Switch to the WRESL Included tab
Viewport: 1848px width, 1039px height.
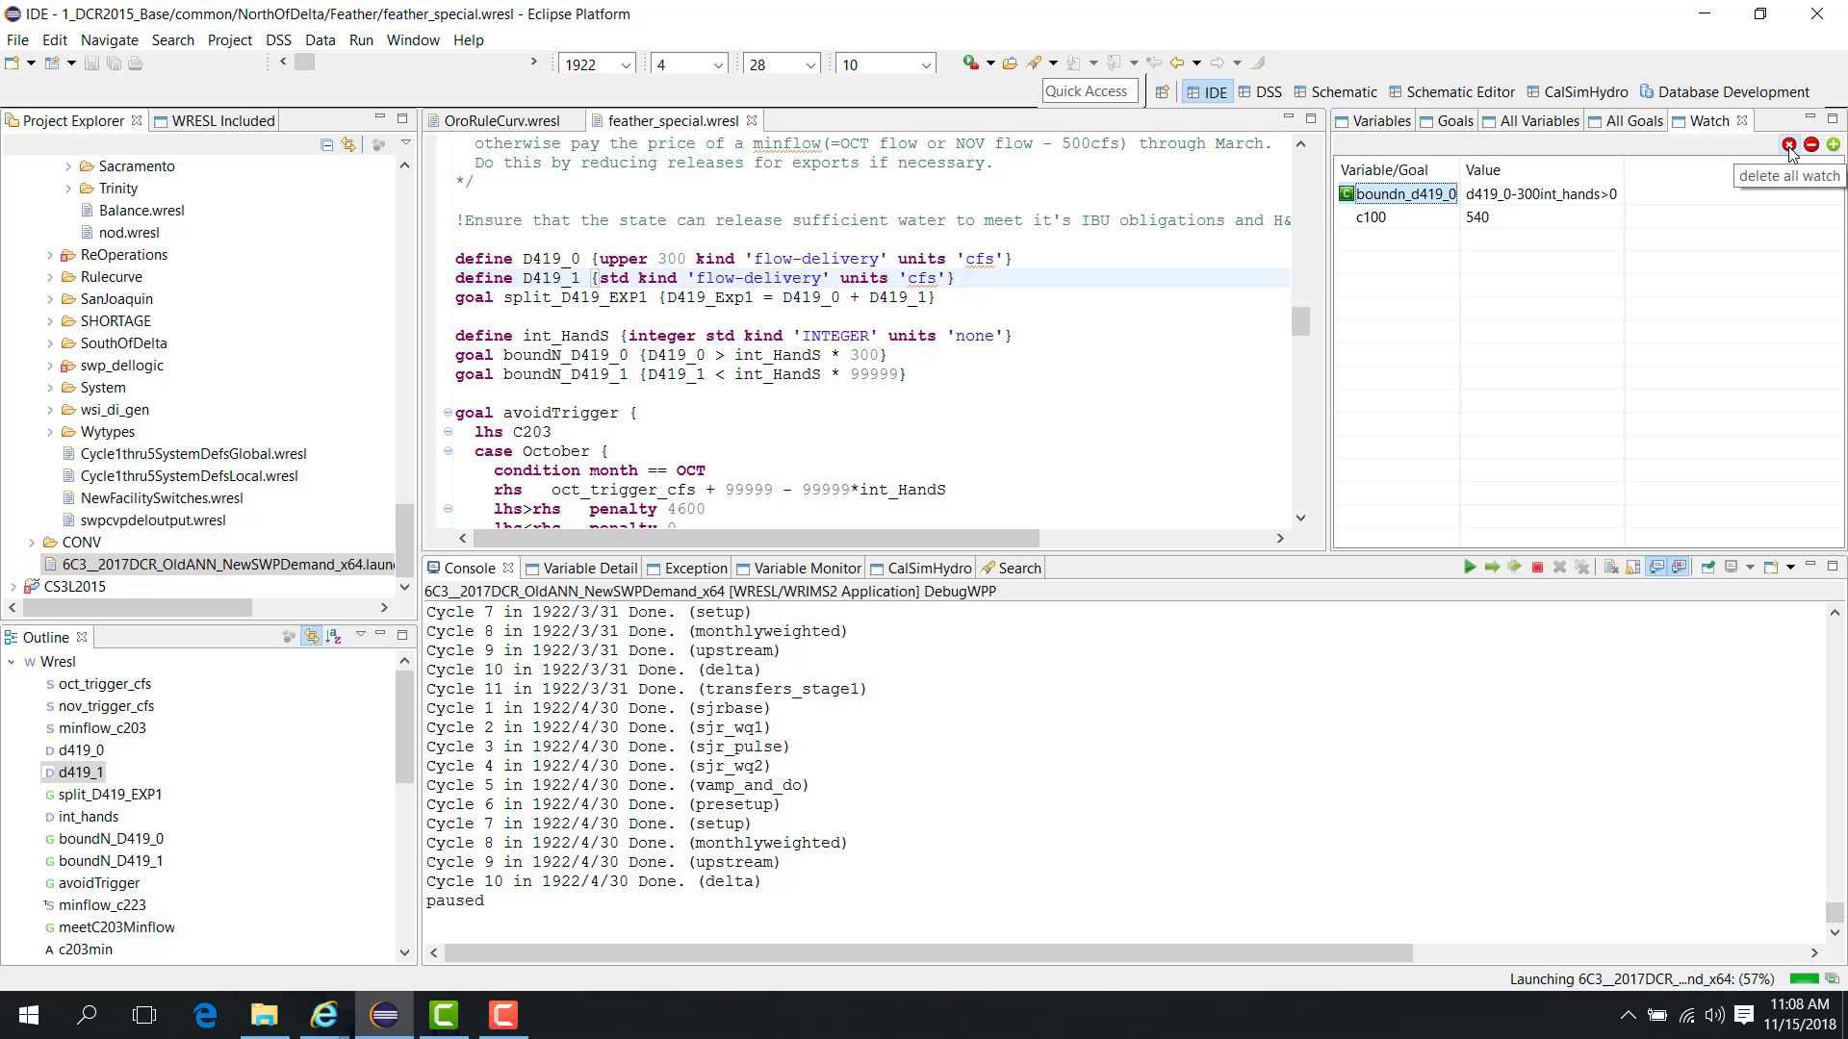tap(214, 120)
